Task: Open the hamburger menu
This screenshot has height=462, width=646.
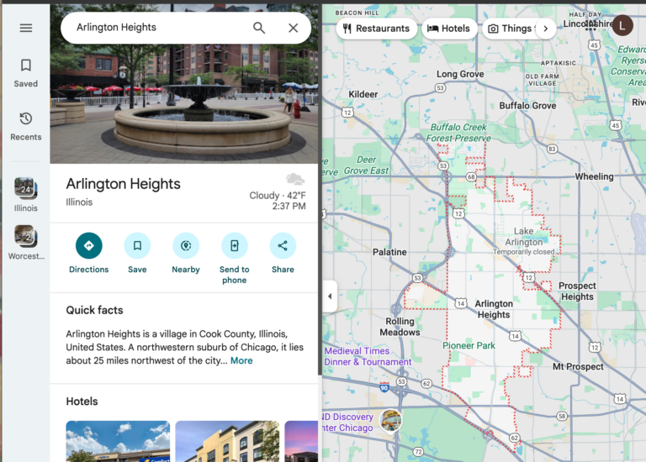Action: (26, 28)
